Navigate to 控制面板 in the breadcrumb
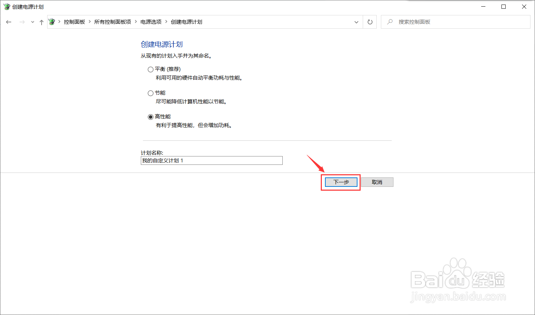This screenshot has width=535, height=315. pyautogui.click(x=74, y=21)
